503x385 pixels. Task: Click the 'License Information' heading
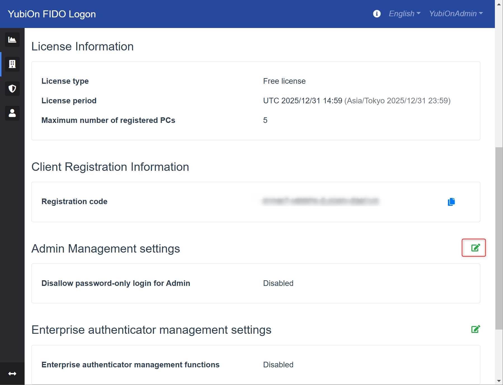82,46
